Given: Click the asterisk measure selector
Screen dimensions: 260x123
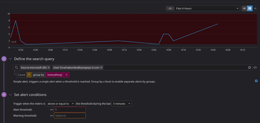Looking at the screenshot, I should (x=29, y=75).
